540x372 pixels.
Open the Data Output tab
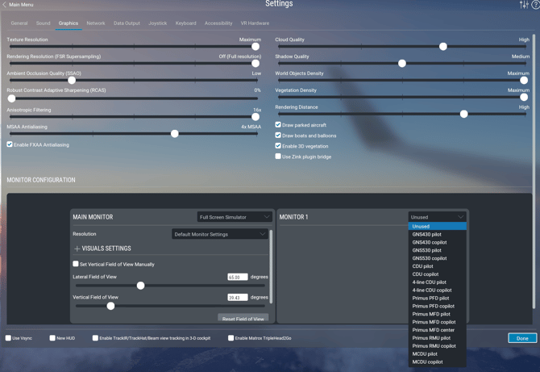point(127,23)
